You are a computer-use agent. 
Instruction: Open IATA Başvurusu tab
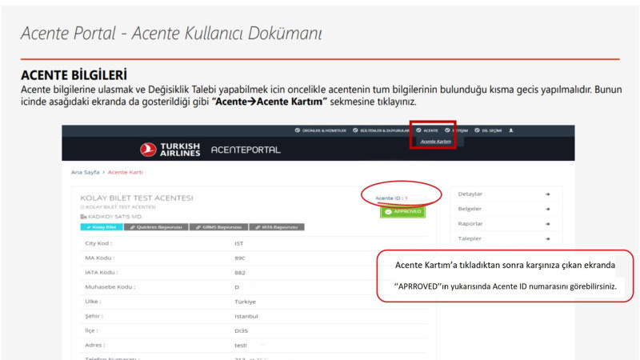coord(277,227)
